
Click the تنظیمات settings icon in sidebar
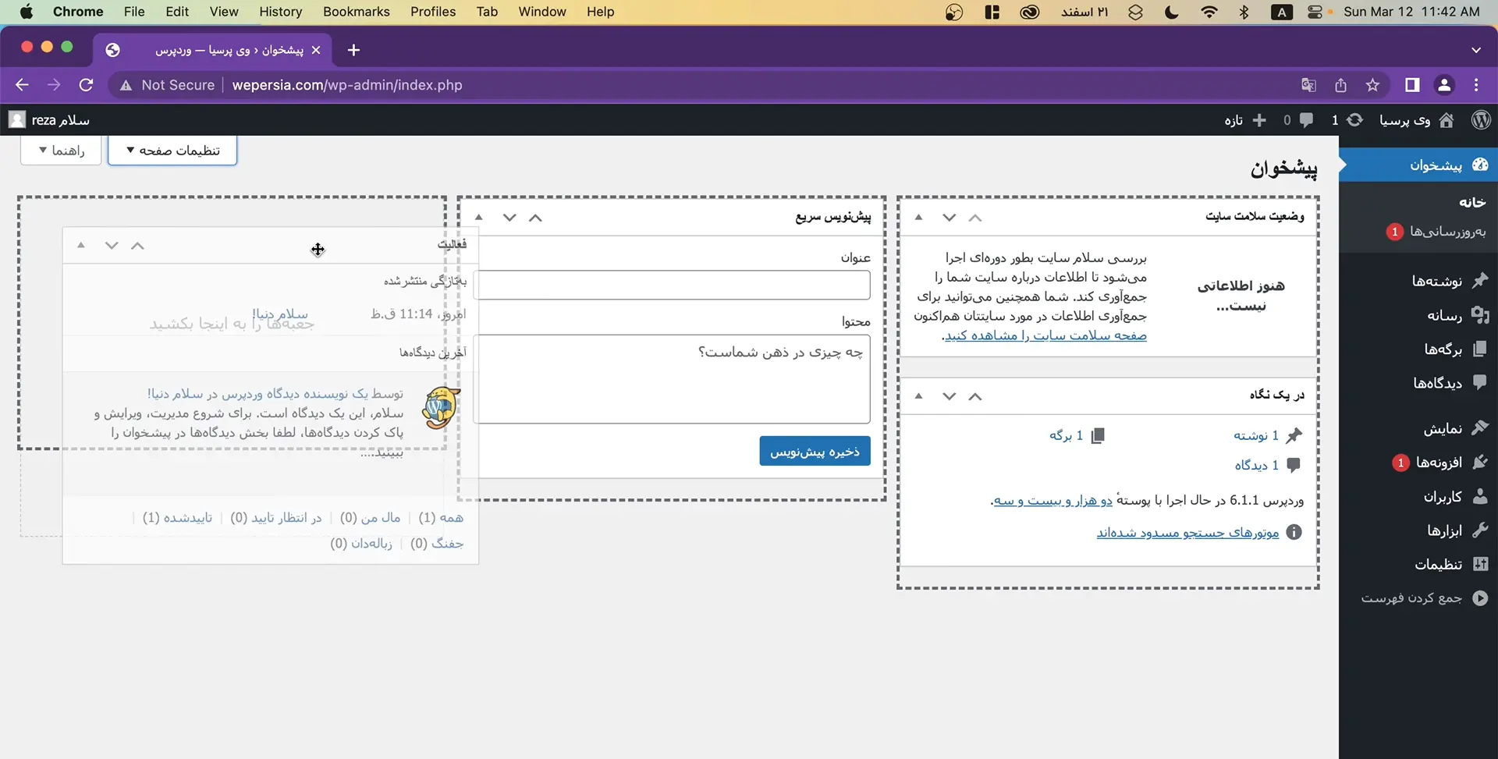click(x=1480, y=564)
